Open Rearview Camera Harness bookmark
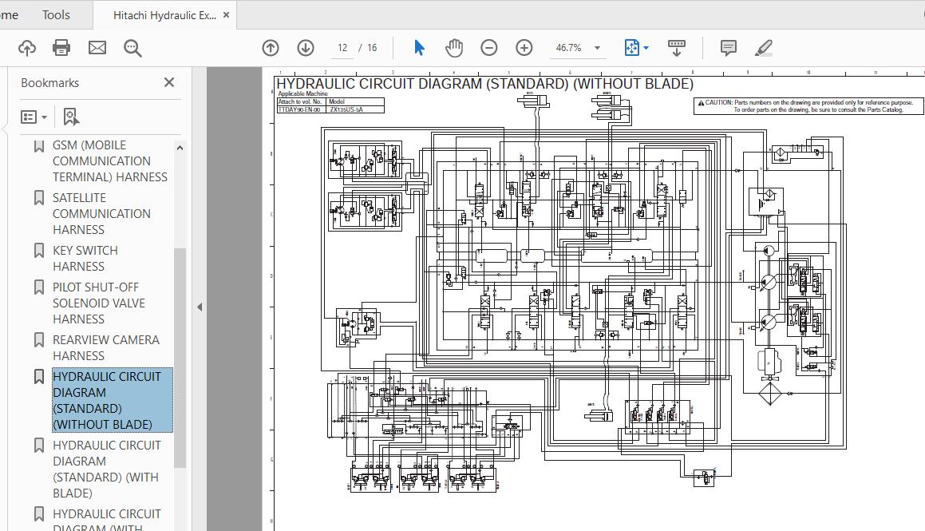Image resolution: width=925 pixels, height=531 pixels. coord(105,348)
